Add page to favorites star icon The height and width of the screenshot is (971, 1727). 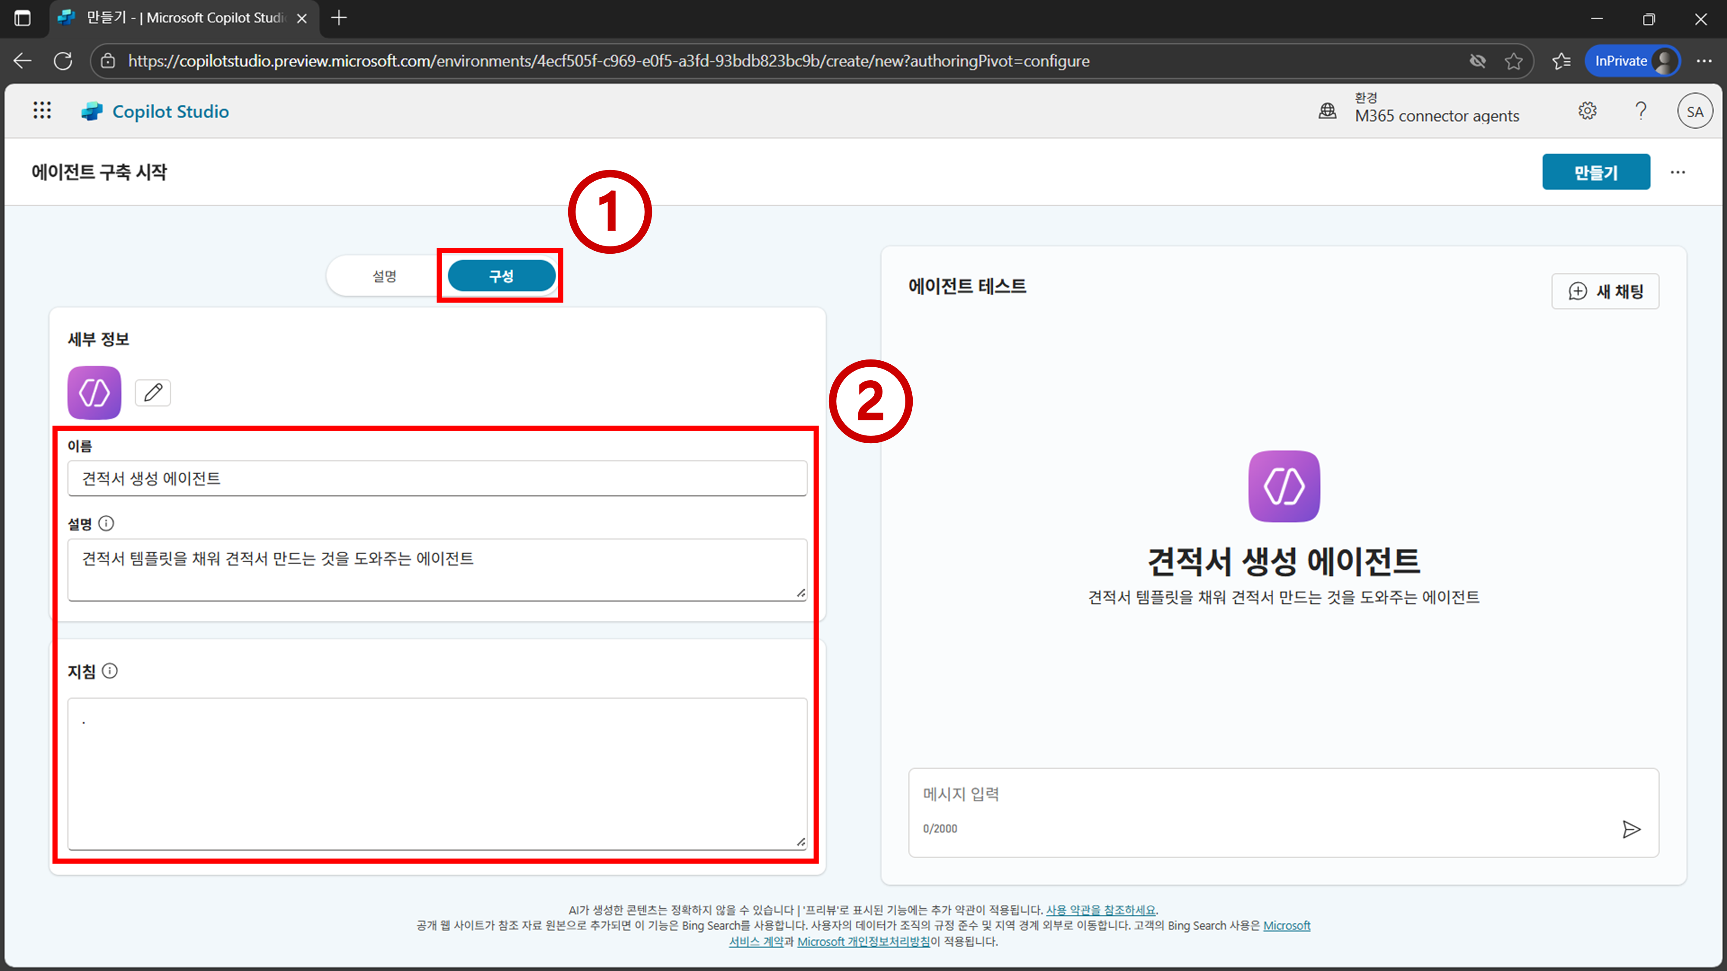click(x=1513, y=61)
